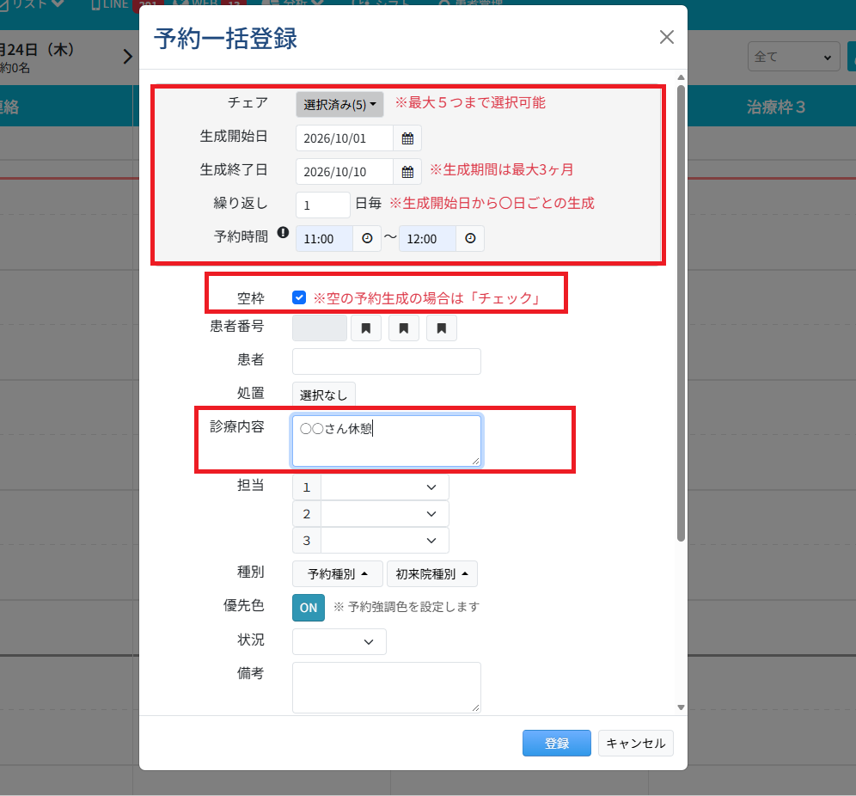Expand the 担当 1 dropdown
The height and width of the screenshot is (796, 856).
click(385, 487)
